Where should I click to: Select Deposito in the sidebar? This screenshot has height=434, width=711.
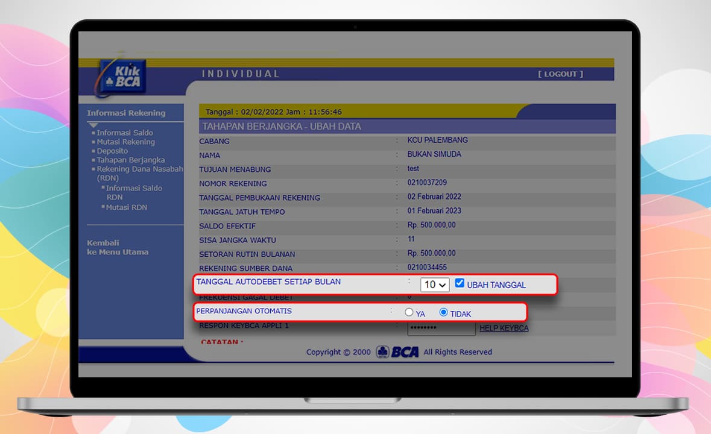(112, 151)
